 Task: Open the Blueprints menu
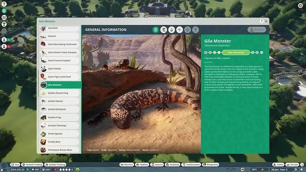pyautogui.click(x=210, y=165)
